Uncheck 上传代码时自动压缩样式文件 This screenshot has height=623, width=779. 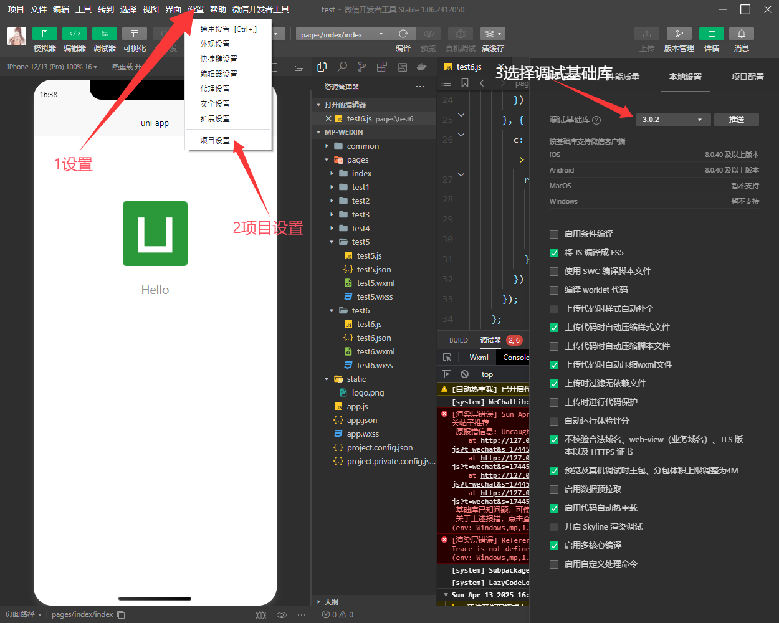coord(554,328)
